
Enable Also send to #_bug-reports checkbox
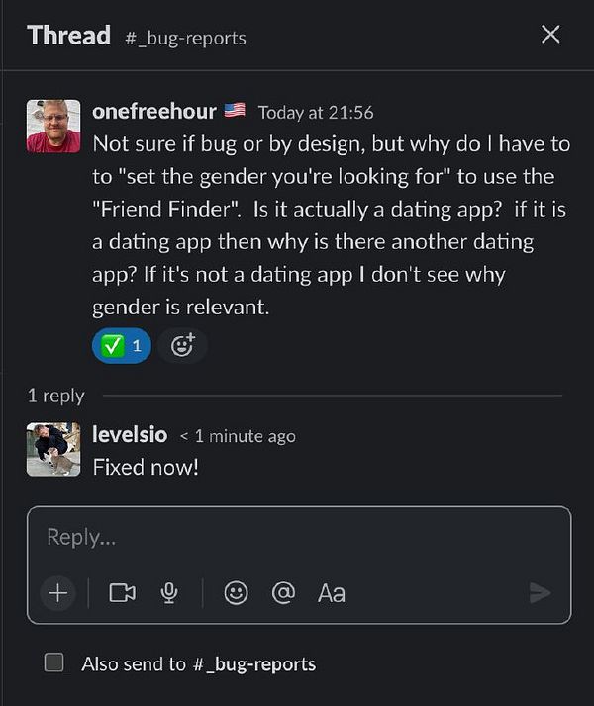click(54, 662)
